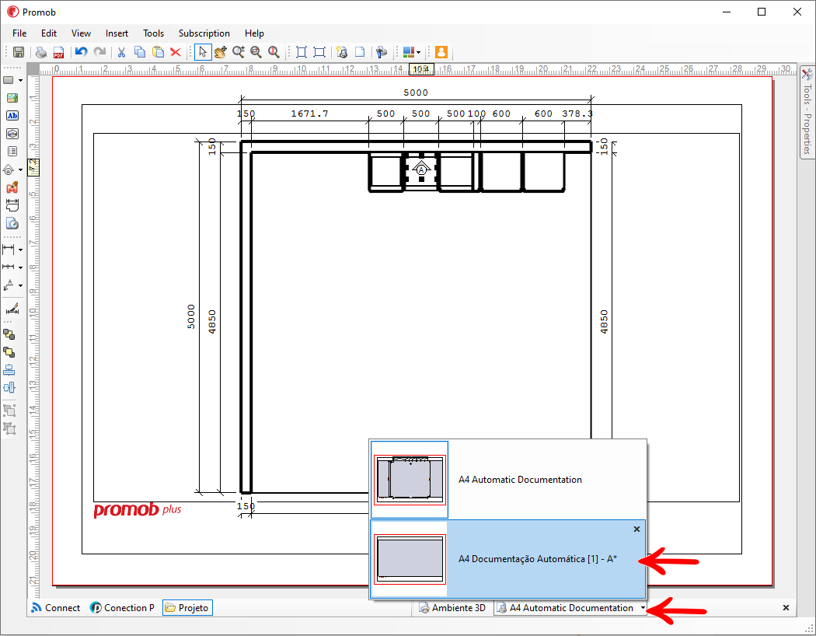Insert an image with the picture icon

pyautogui.click(x=12, y=98)
